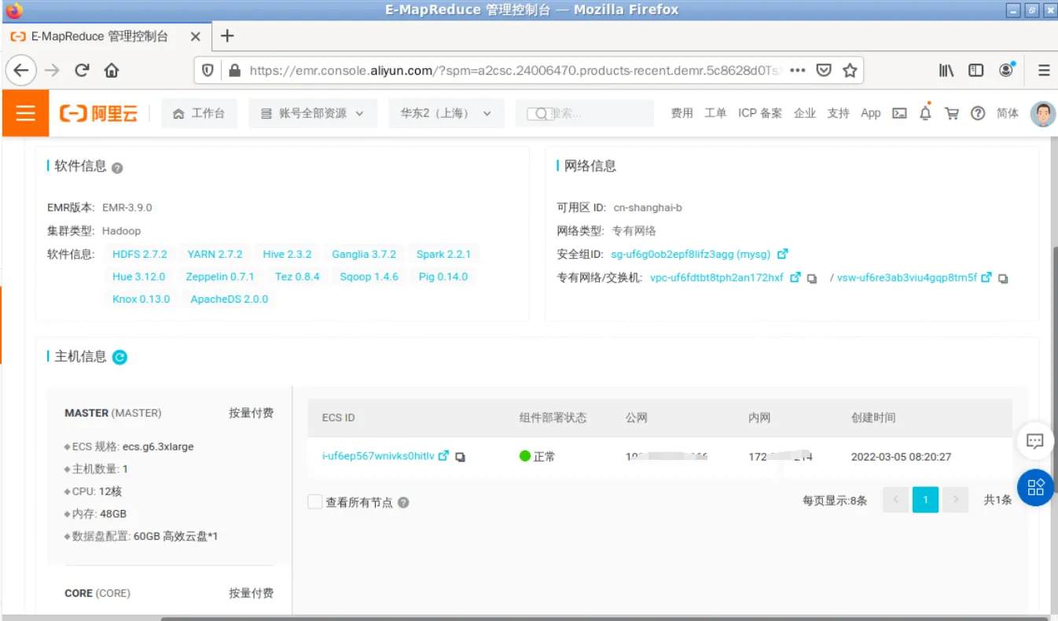This screenshot has width=1058, height=621.
Task: Go to Firefox home page
Action: coord(112,70)
